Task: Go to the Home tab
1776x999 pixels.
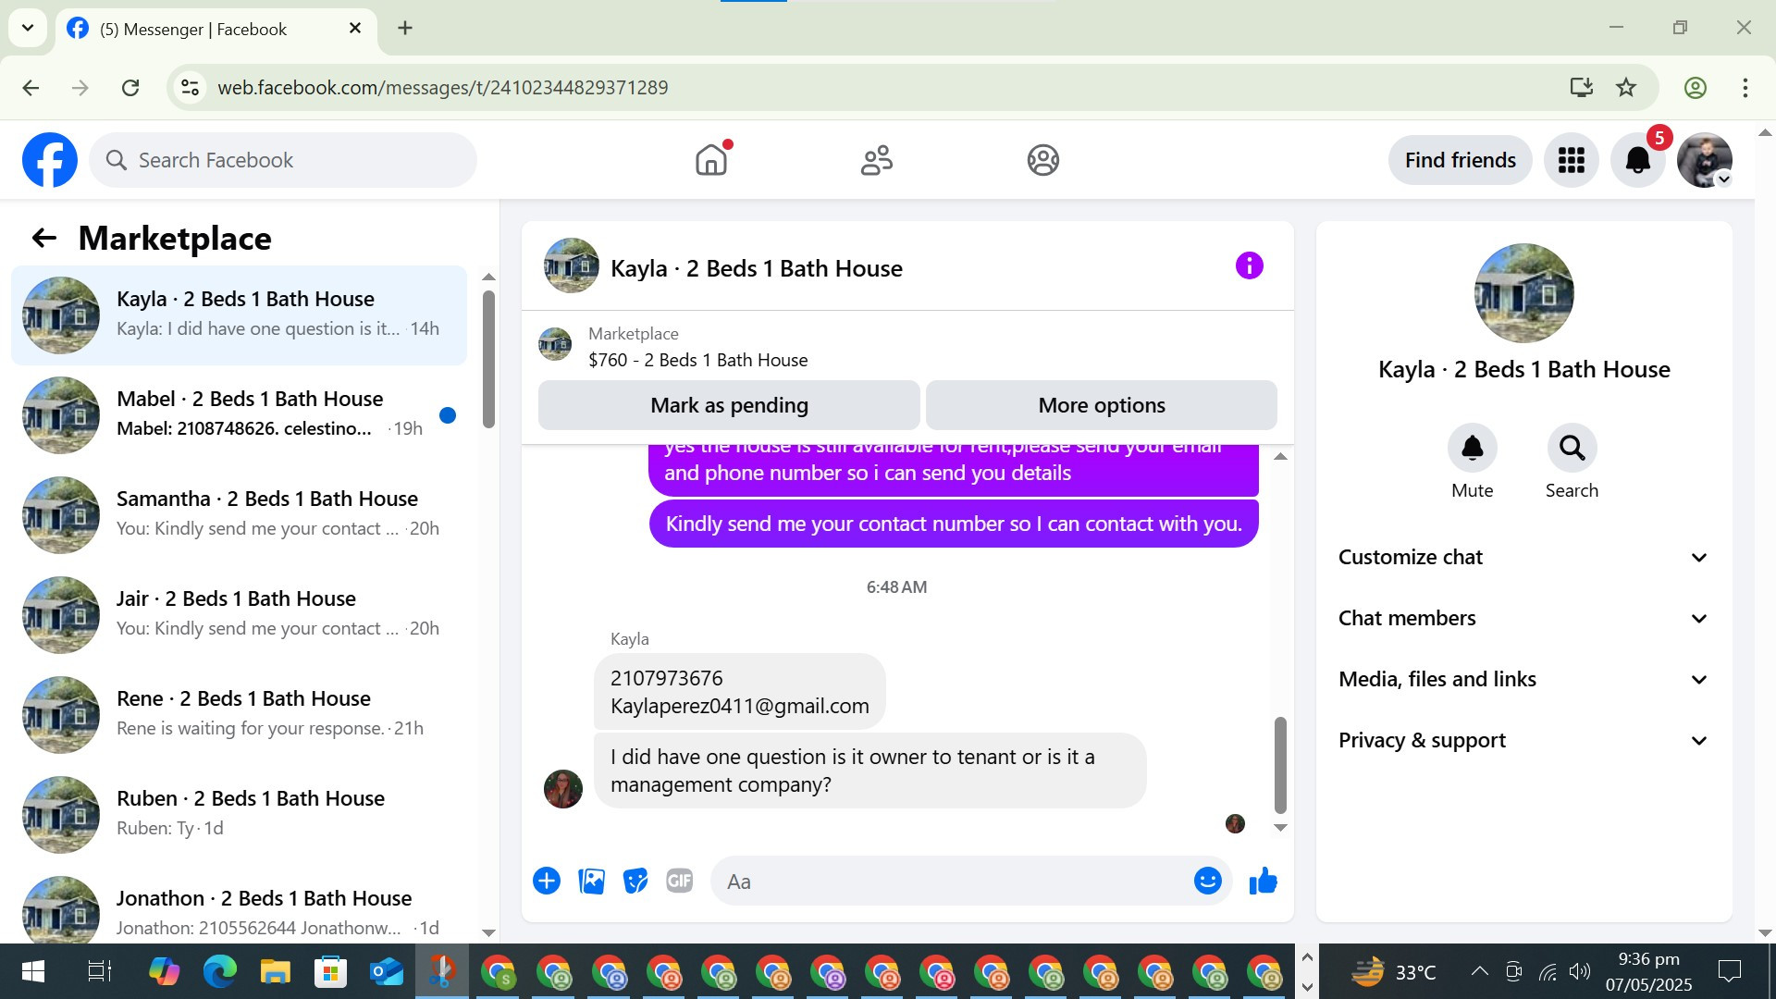Action: (x=711, y=160)
